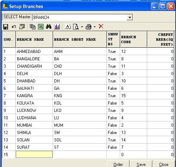Sort by BRANCH NAME column header
Screen dimensions: 176x167
[34, 39]
